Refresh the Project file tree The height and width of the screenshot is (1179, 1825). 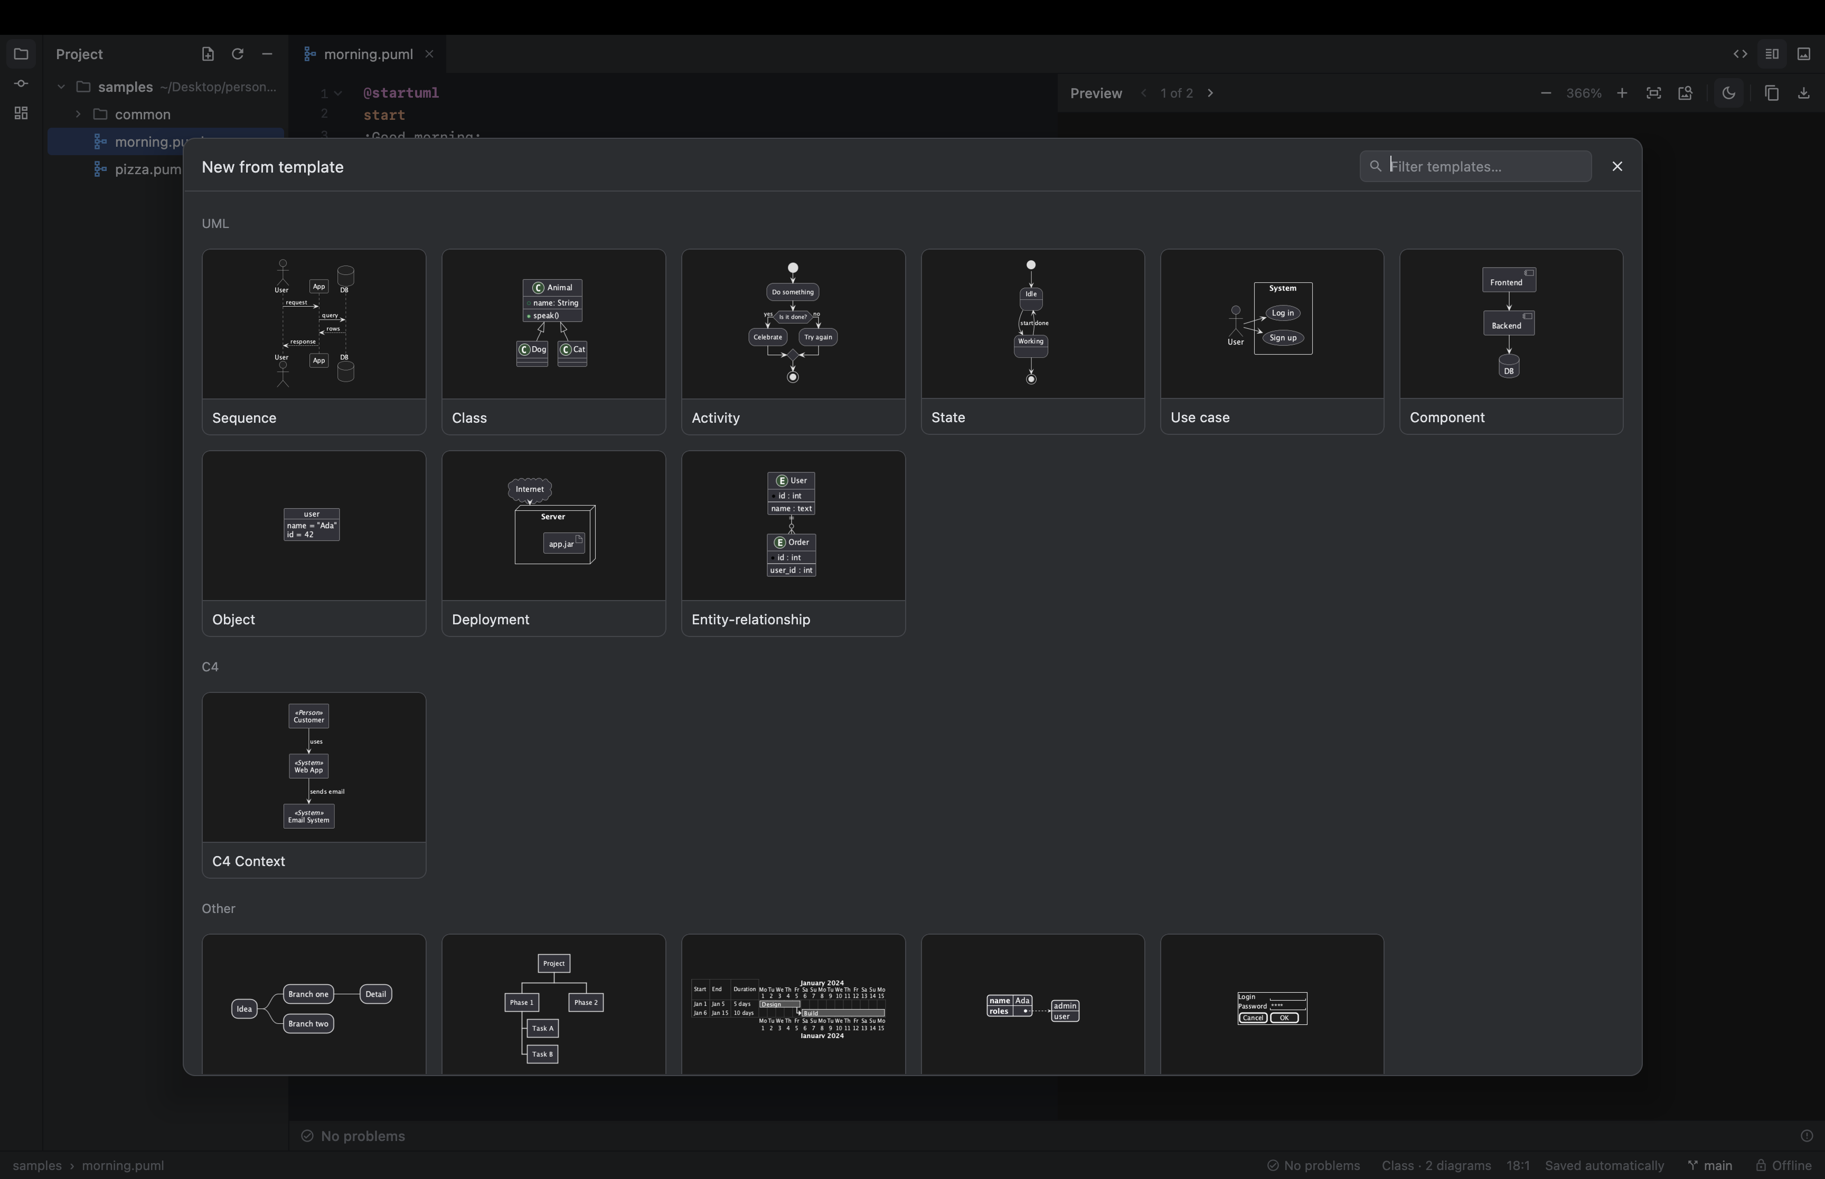[238, 54]
